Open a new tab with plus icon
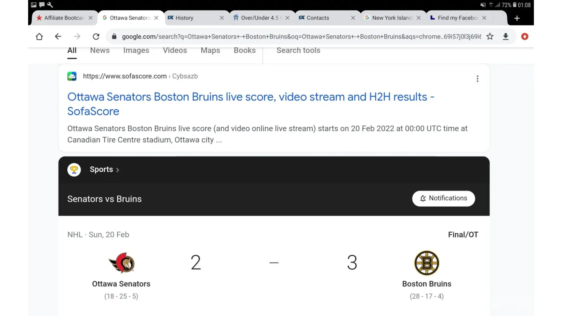The image size is (562, 316). [x=517, y=18]
